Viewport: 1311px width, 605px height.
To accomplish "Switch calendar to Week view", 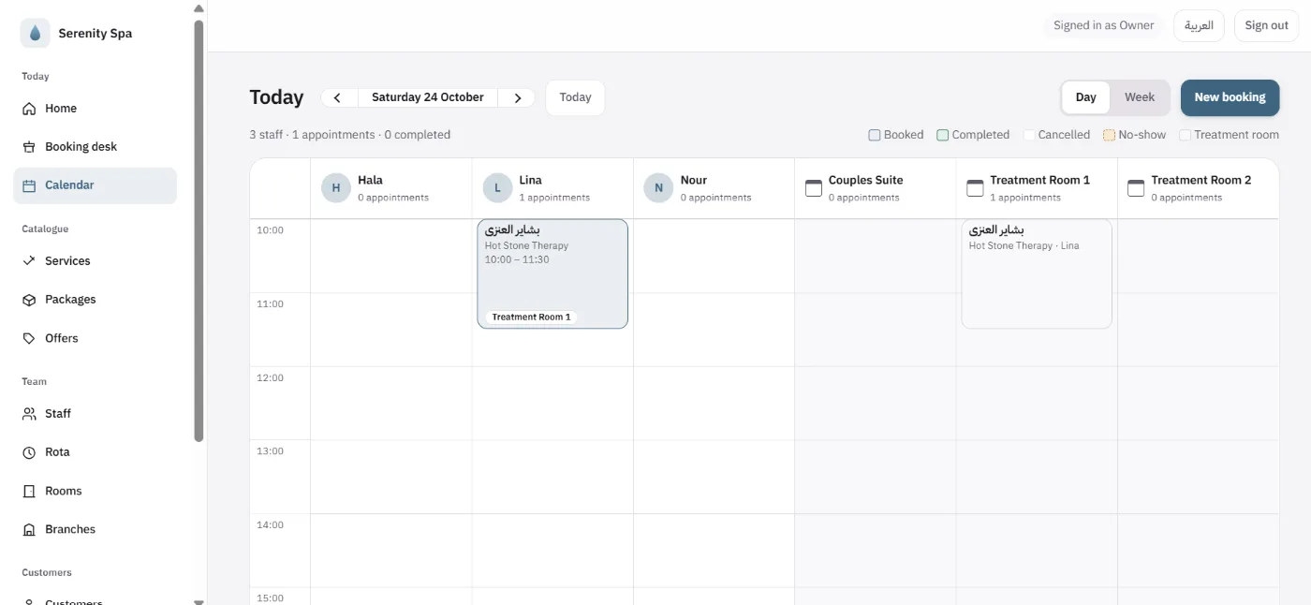I will click(1140, 97).
